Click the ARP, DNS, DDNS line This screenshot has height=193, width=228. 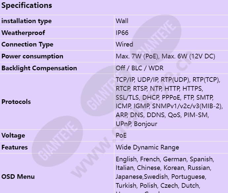[162, 115]
